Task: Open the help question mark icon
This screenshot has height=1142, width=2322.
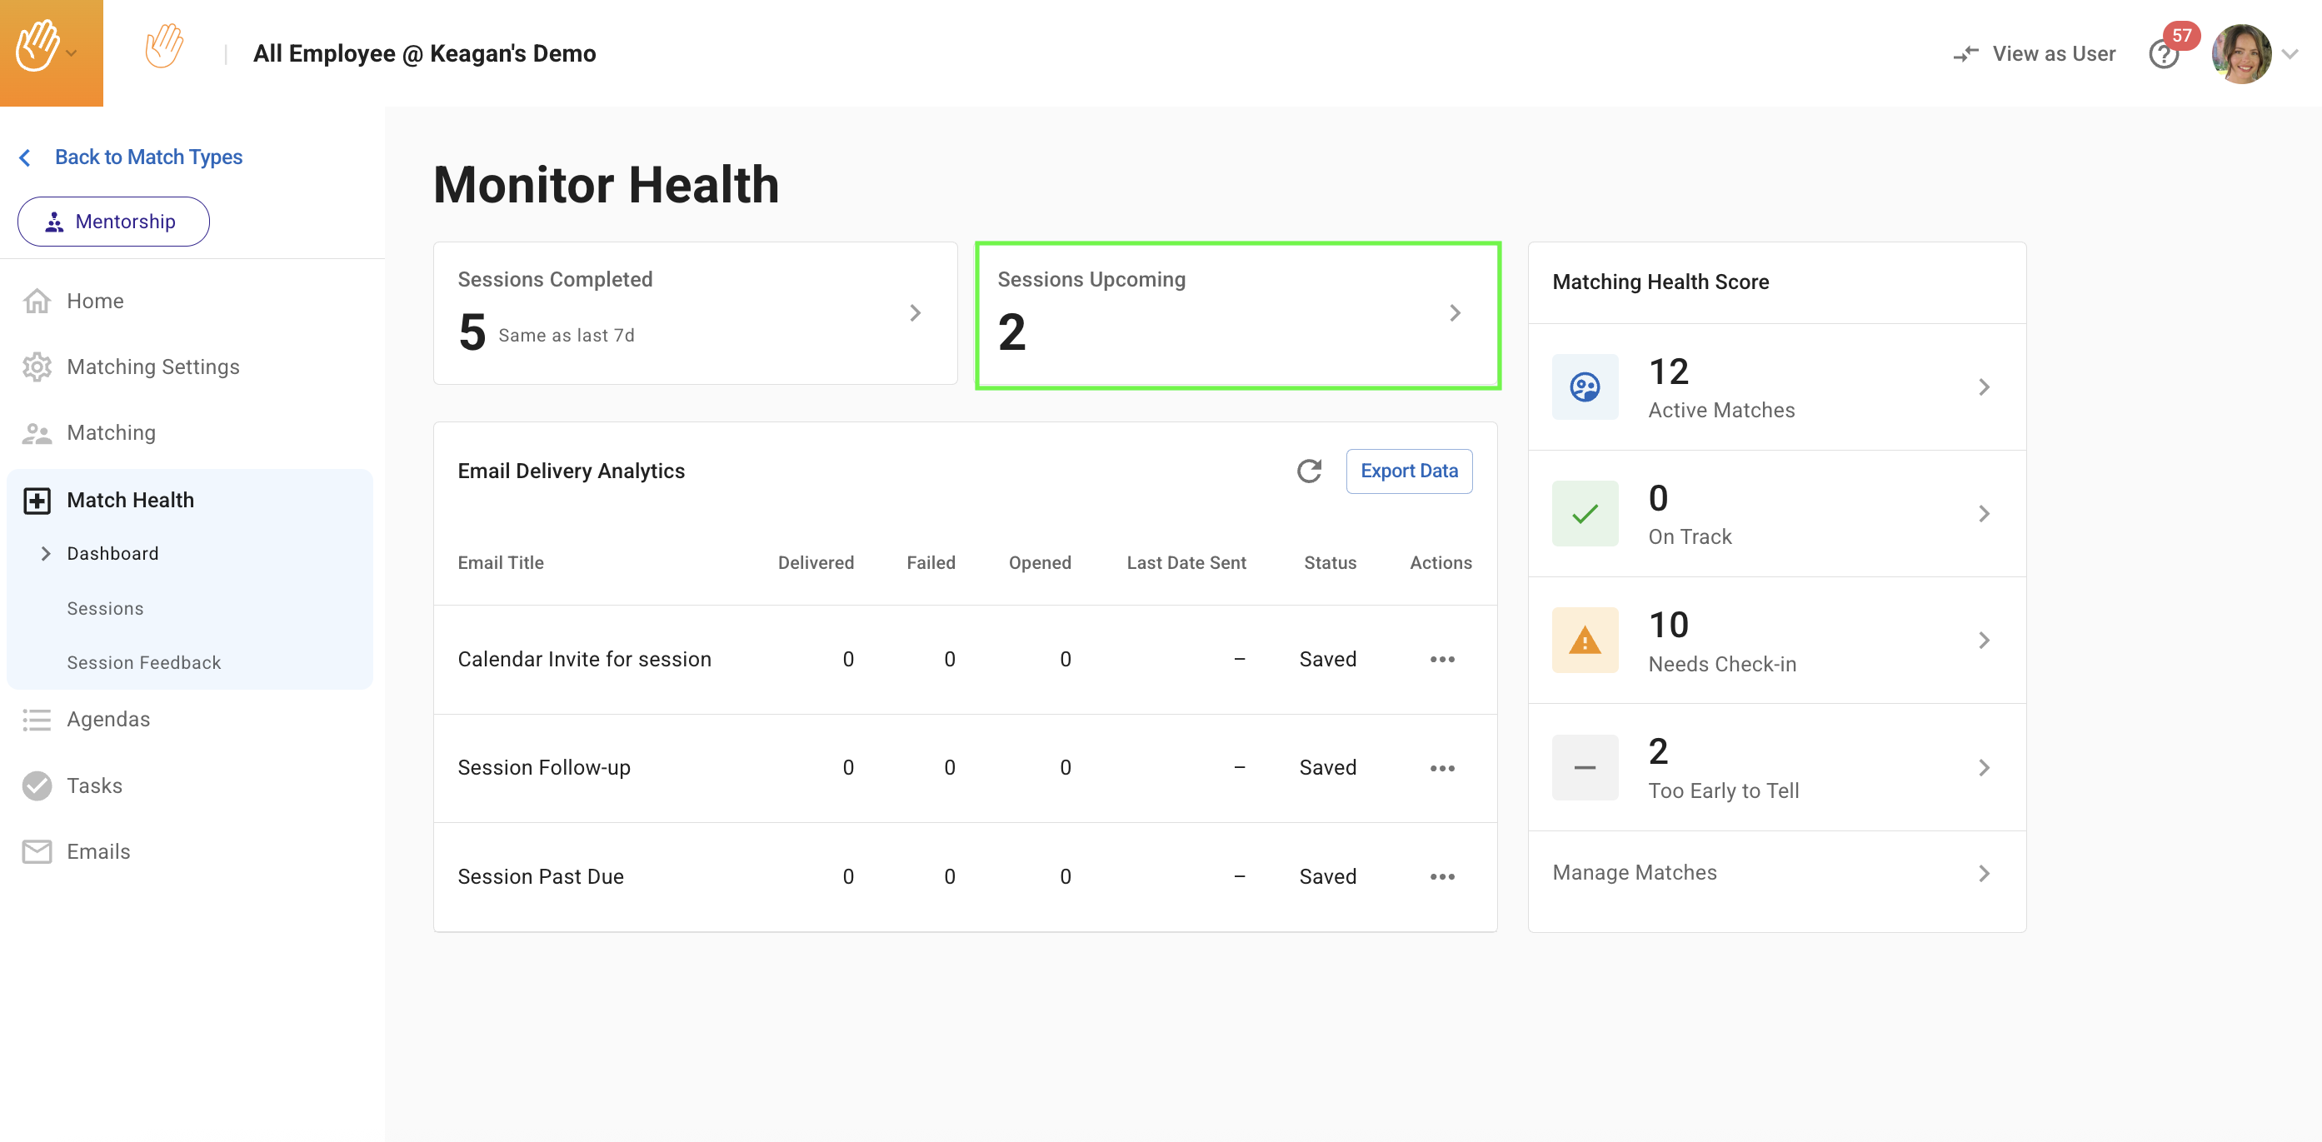Action: pos(2163,55)
